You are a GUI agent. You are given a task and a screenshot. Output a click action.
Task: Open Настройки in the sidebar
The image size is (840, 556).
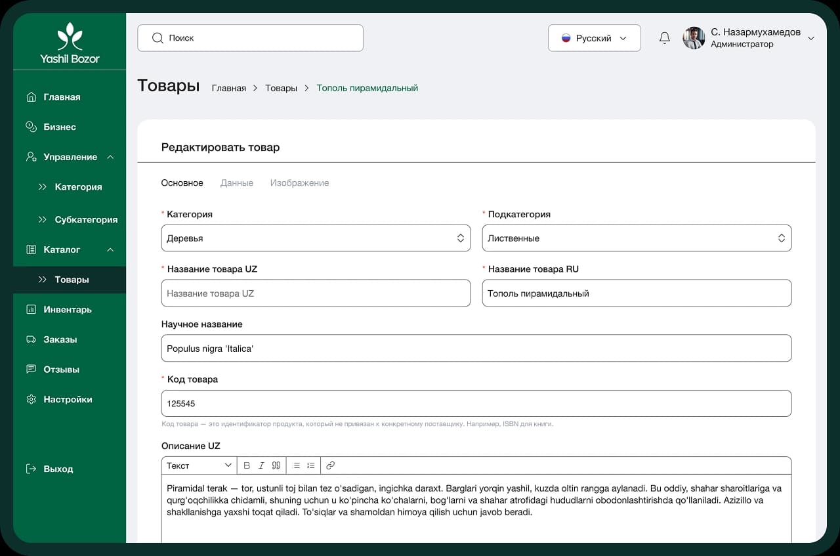68,399
